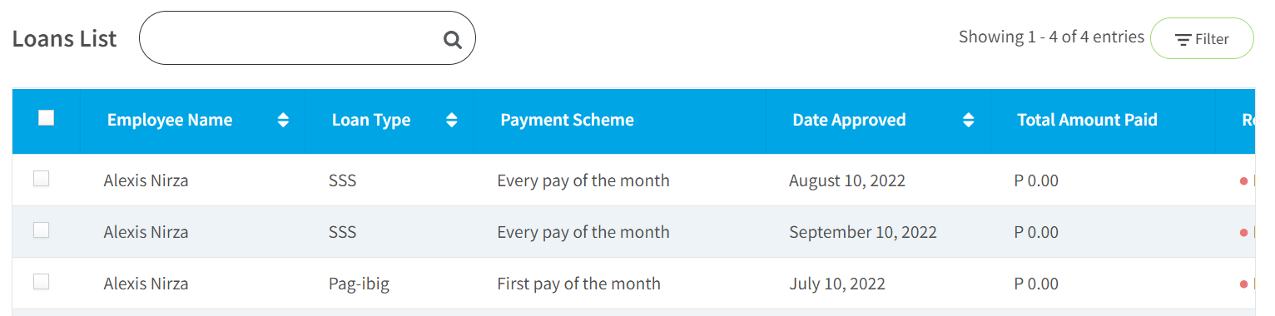Image resolution: width=1275 pixels, height=316 pixels.
Task: Select the Pag-ibig loan type cell
Action: 359,284
